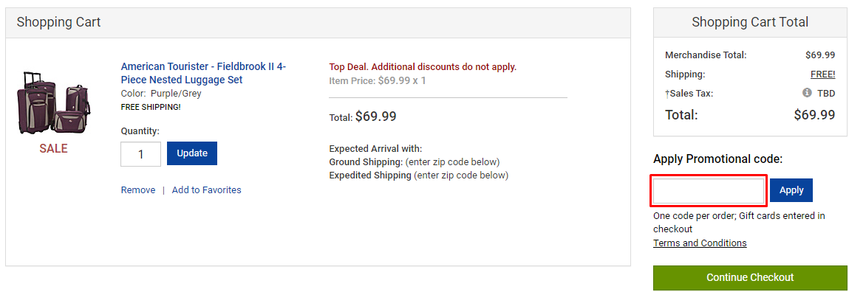Apply the promotional code
This screenshot has width=849, height=292.
[791, 190]
